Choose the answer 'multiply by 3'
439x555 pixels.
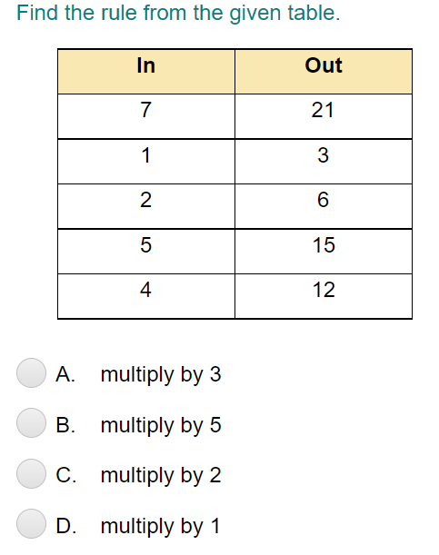click(x=161, y=374)
